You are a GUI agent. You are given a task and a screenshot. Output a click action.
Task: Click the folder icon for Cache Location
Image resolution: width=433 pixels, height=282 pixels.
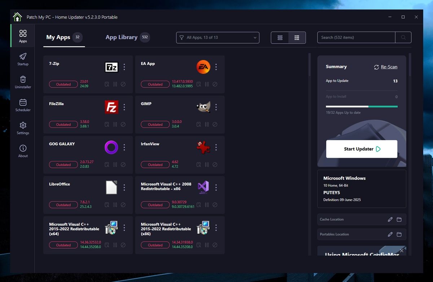pos(399,220)
